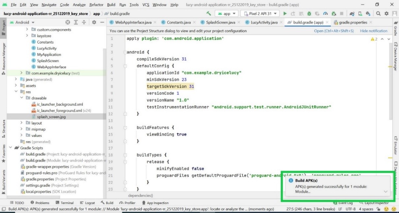This screenshot has height=213, width=399.
Task: Expand the keystore folder in tree
Action: point(27,36)
